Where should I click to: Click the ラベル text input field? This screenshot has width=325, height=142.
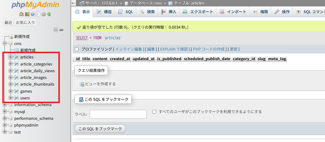[x=118, y=114]
